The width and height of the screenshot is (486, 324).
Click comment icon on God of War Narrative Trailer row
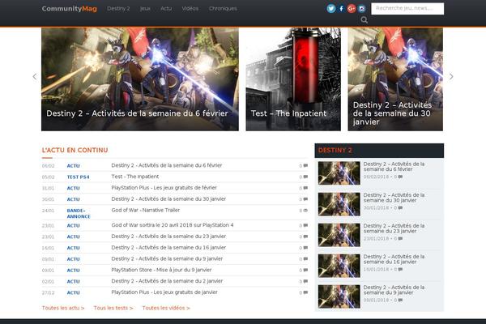point(305,211)
